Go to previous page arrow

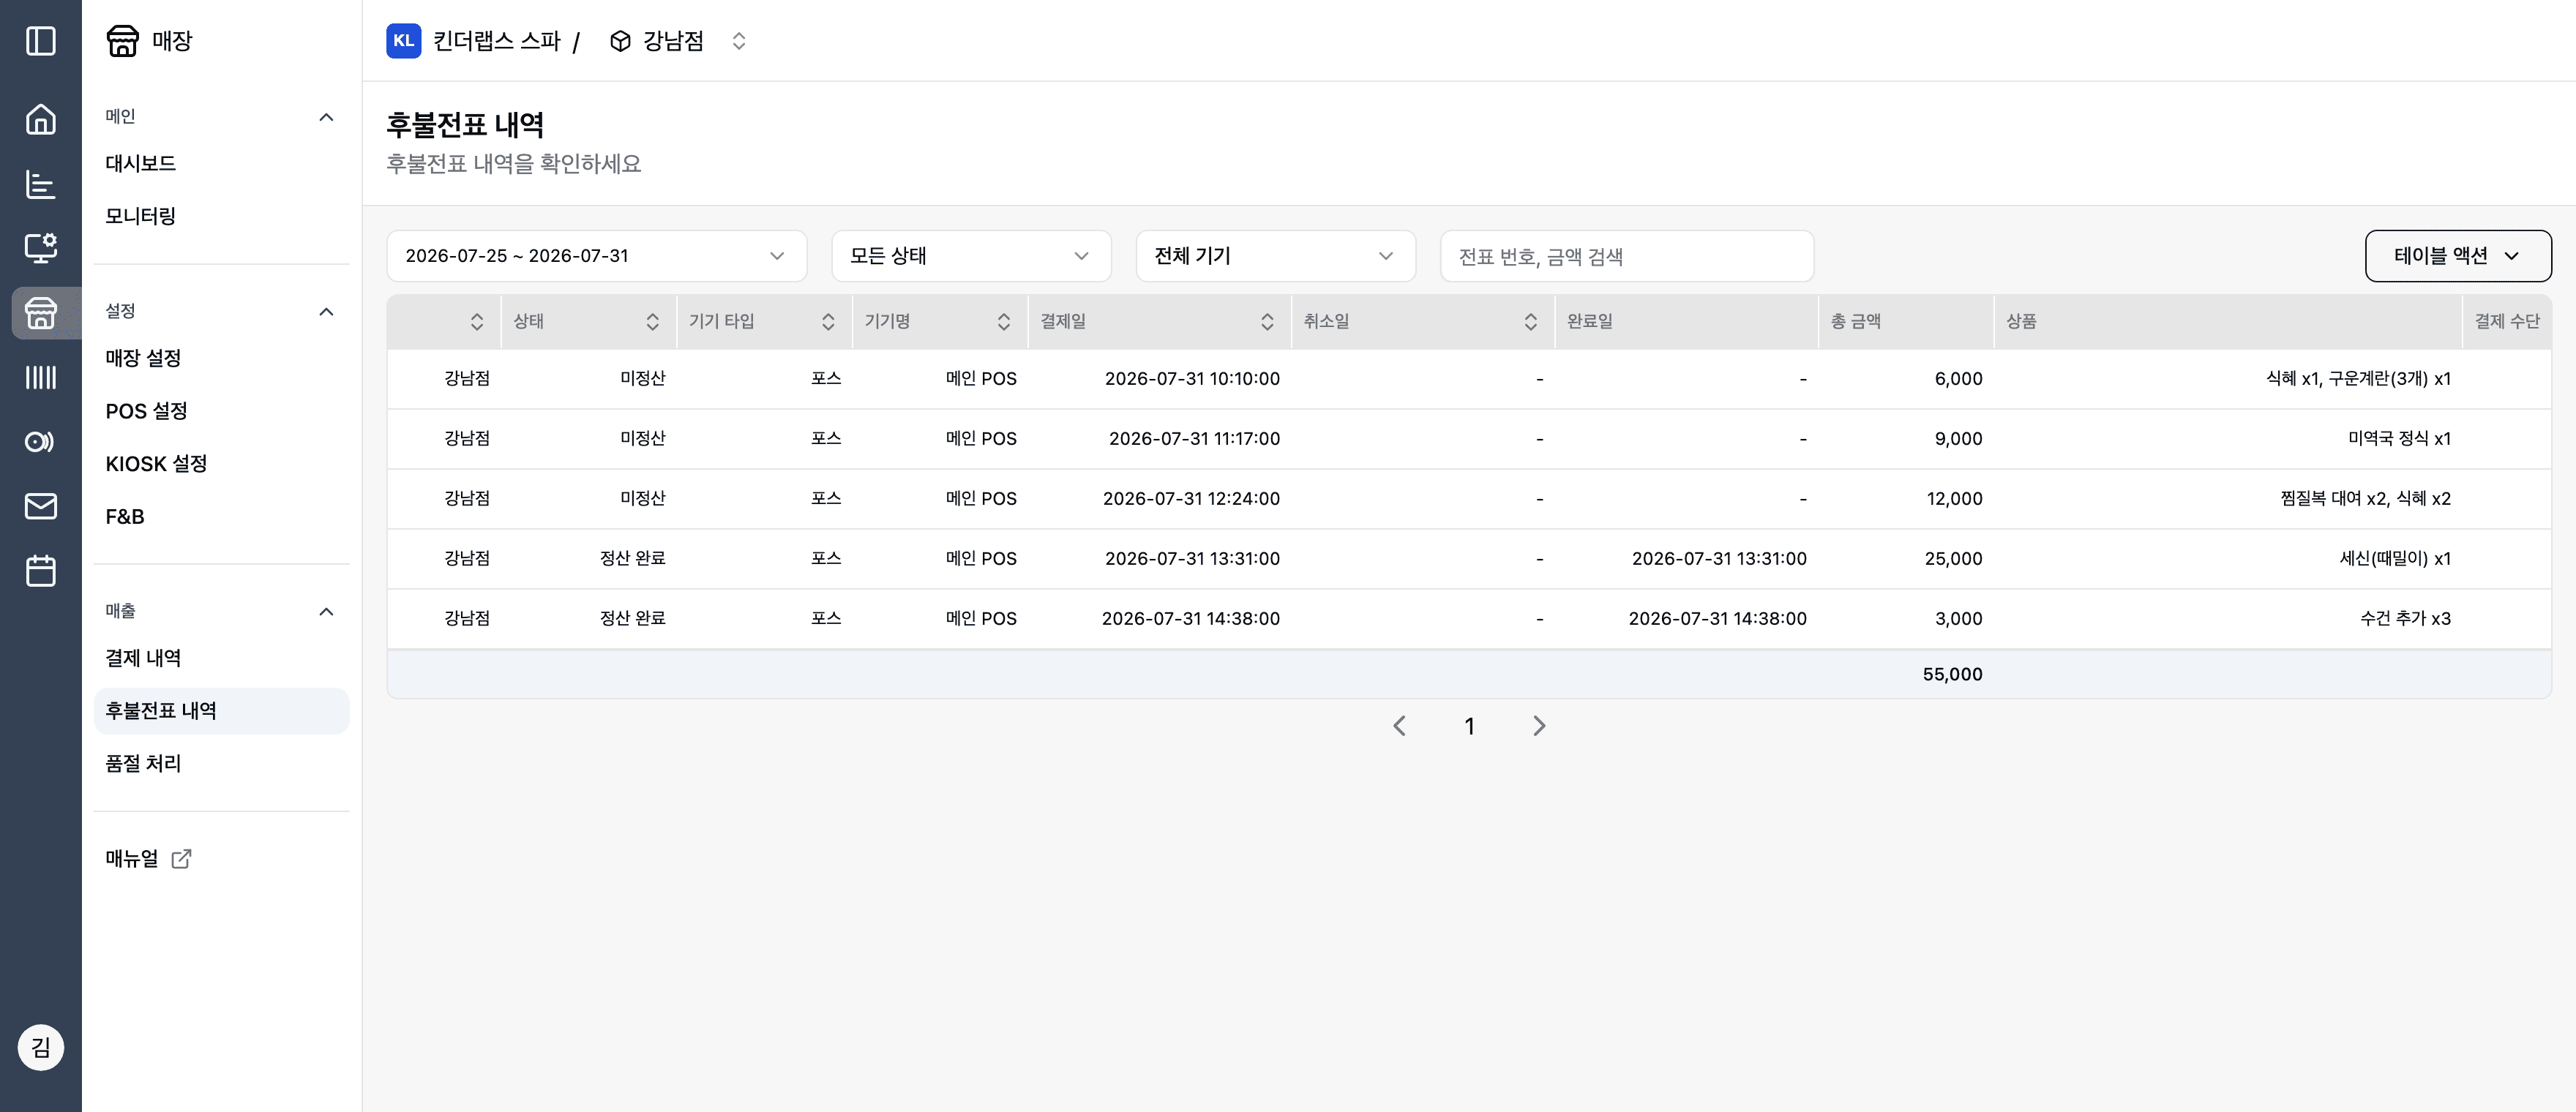click(x=1399, y=726)
